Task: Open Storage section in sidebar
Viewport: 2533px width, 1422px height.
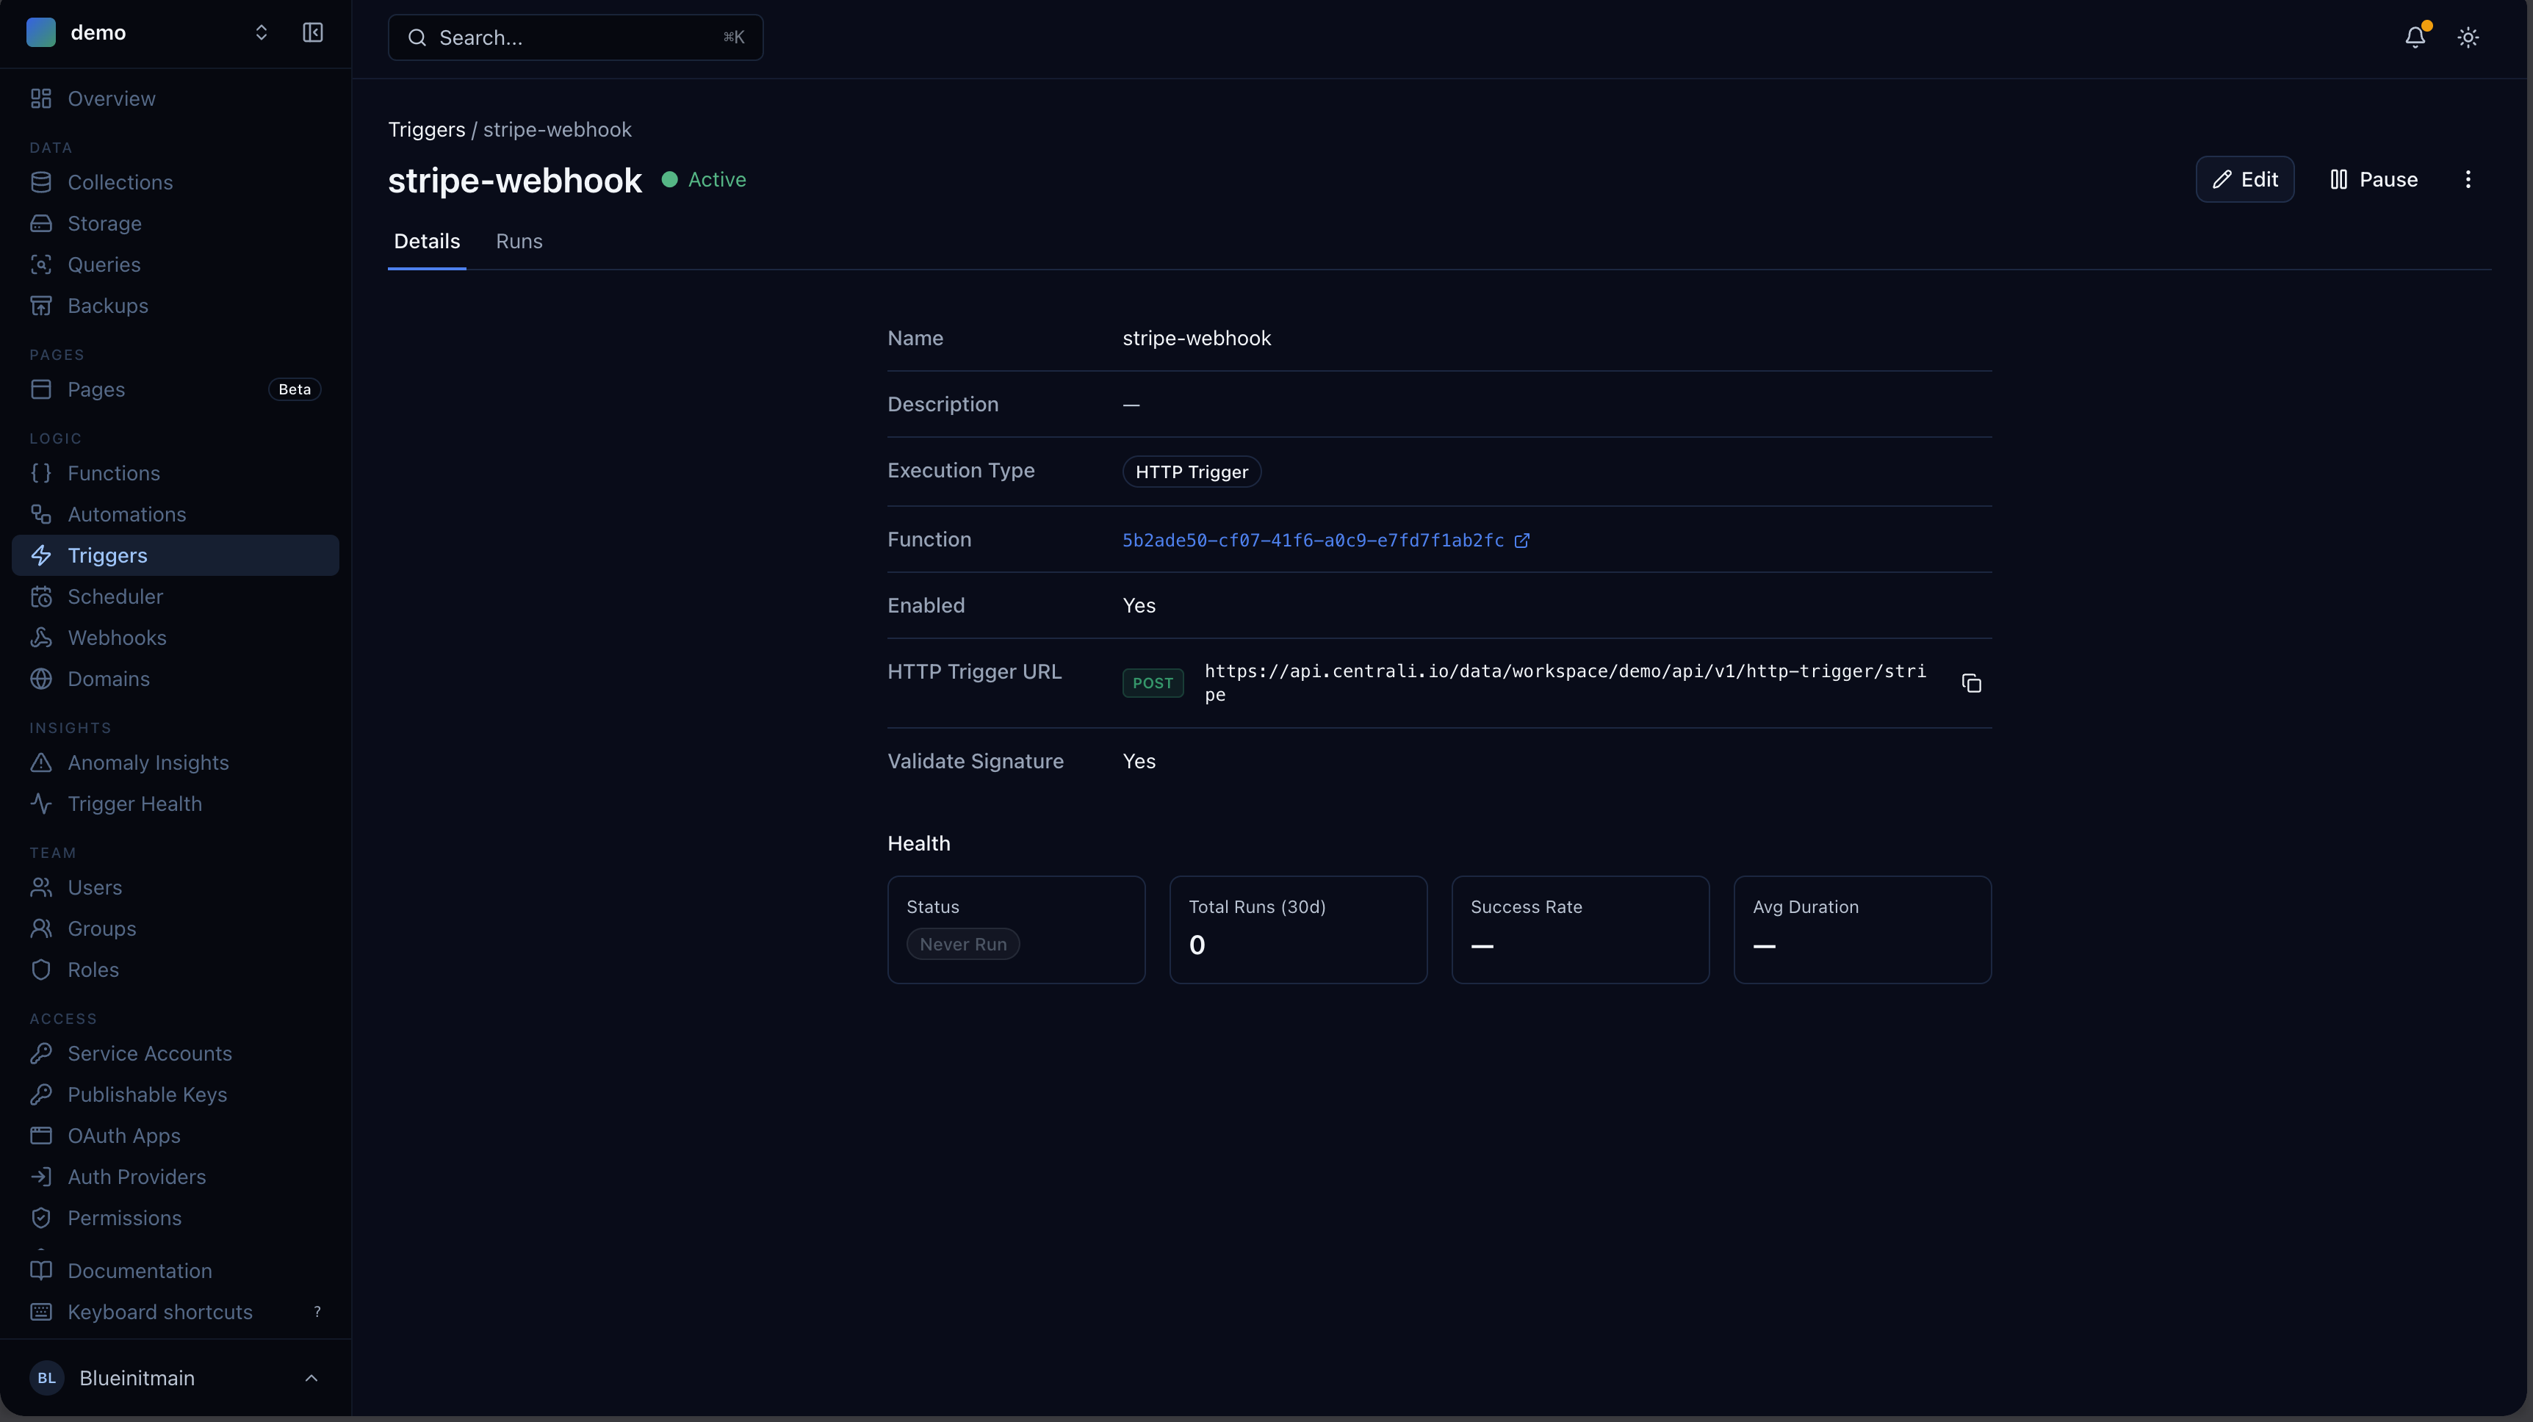Action: click(104, 224)
